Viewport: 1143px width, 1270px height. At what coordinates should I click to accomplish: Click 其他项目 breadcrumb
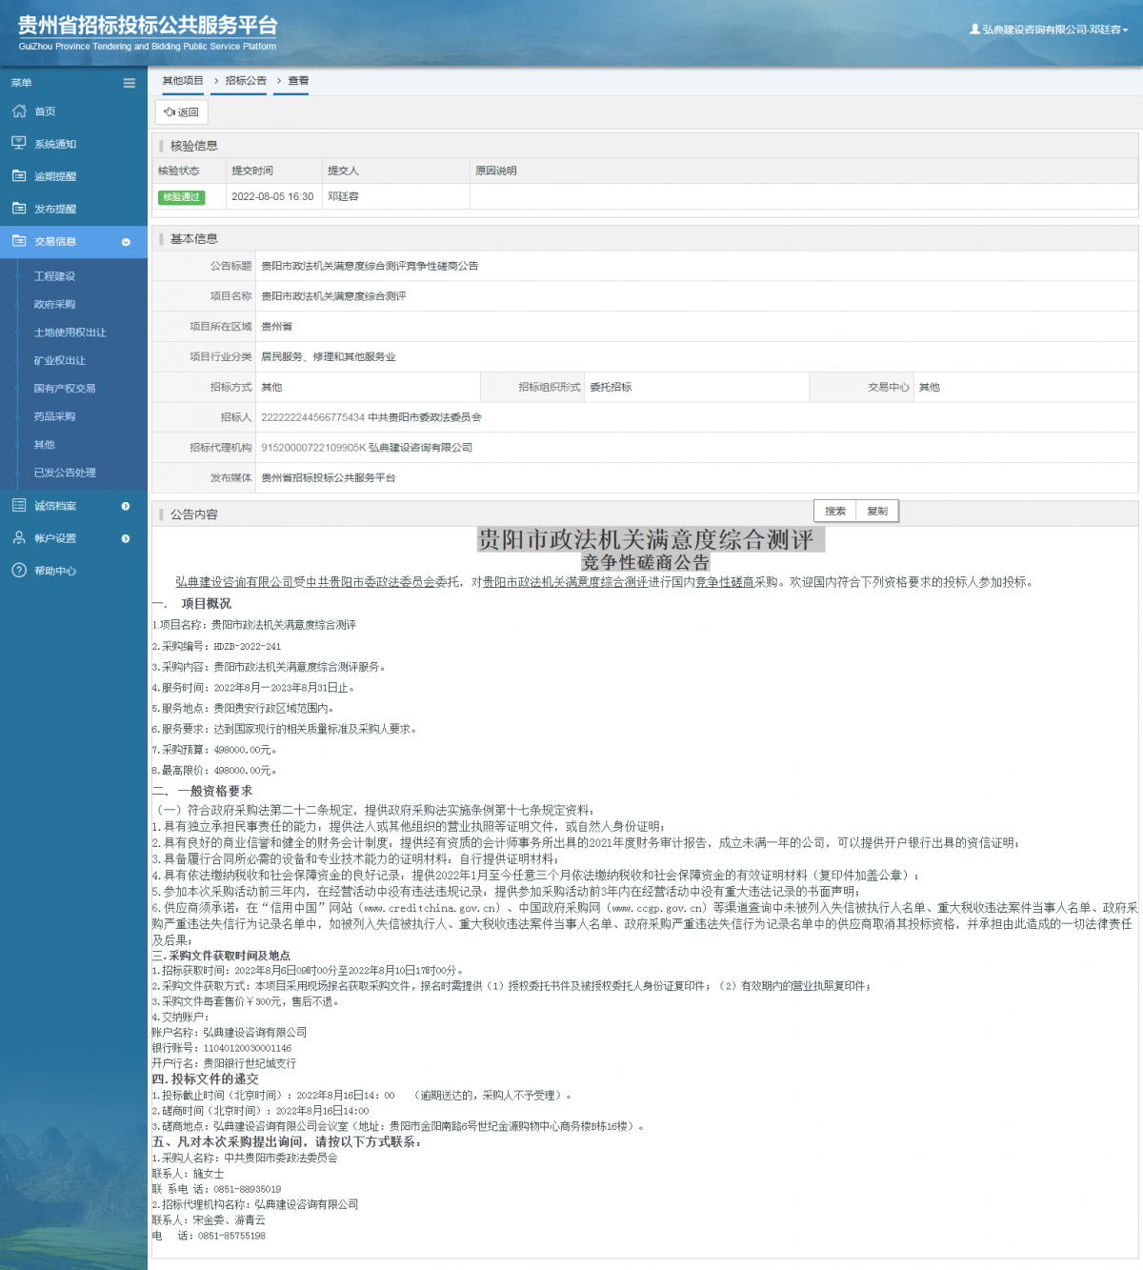coord(183,81)
